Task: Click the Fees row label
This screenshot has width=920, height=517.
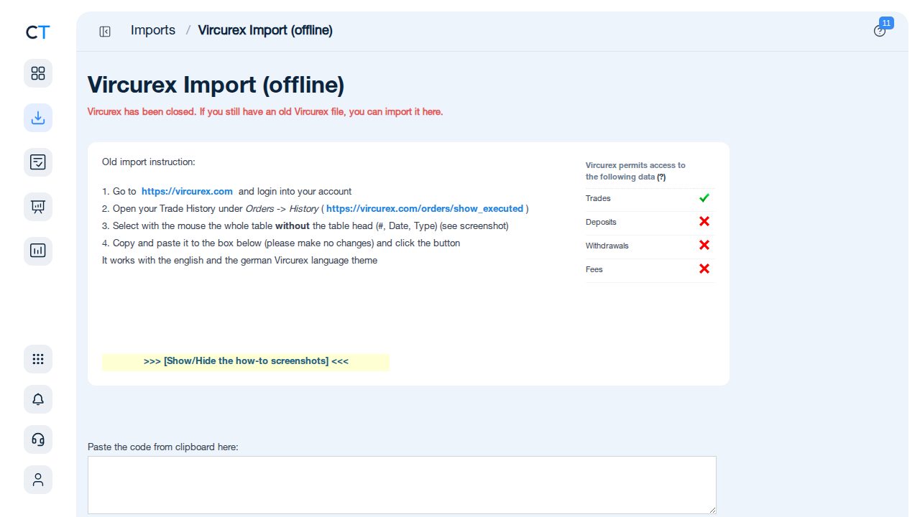Action: pos(594,269)
